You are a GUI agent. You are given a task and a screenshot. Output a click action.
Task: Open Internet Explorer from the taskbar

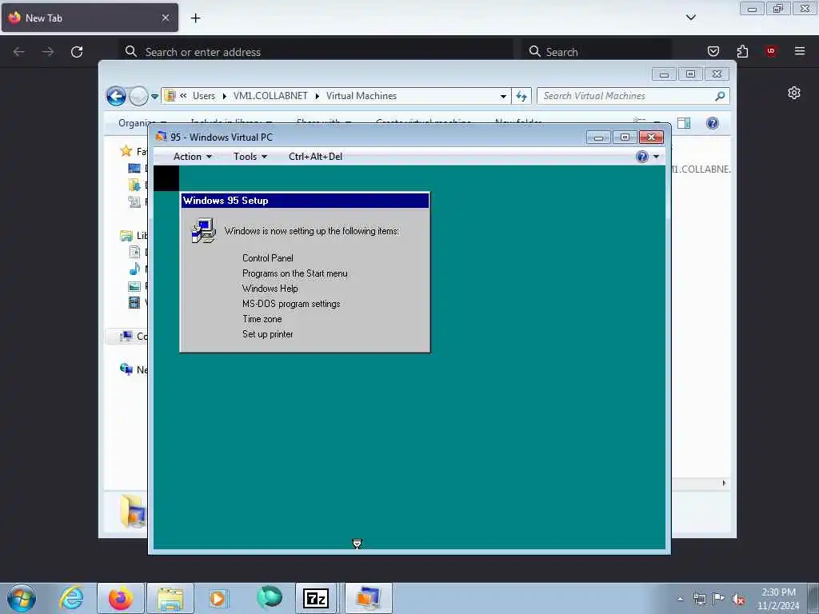[x=71, y=598]
